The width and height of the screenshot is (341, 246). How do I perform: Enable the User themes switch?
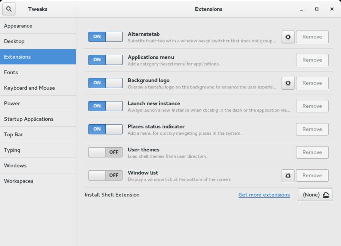105,152
